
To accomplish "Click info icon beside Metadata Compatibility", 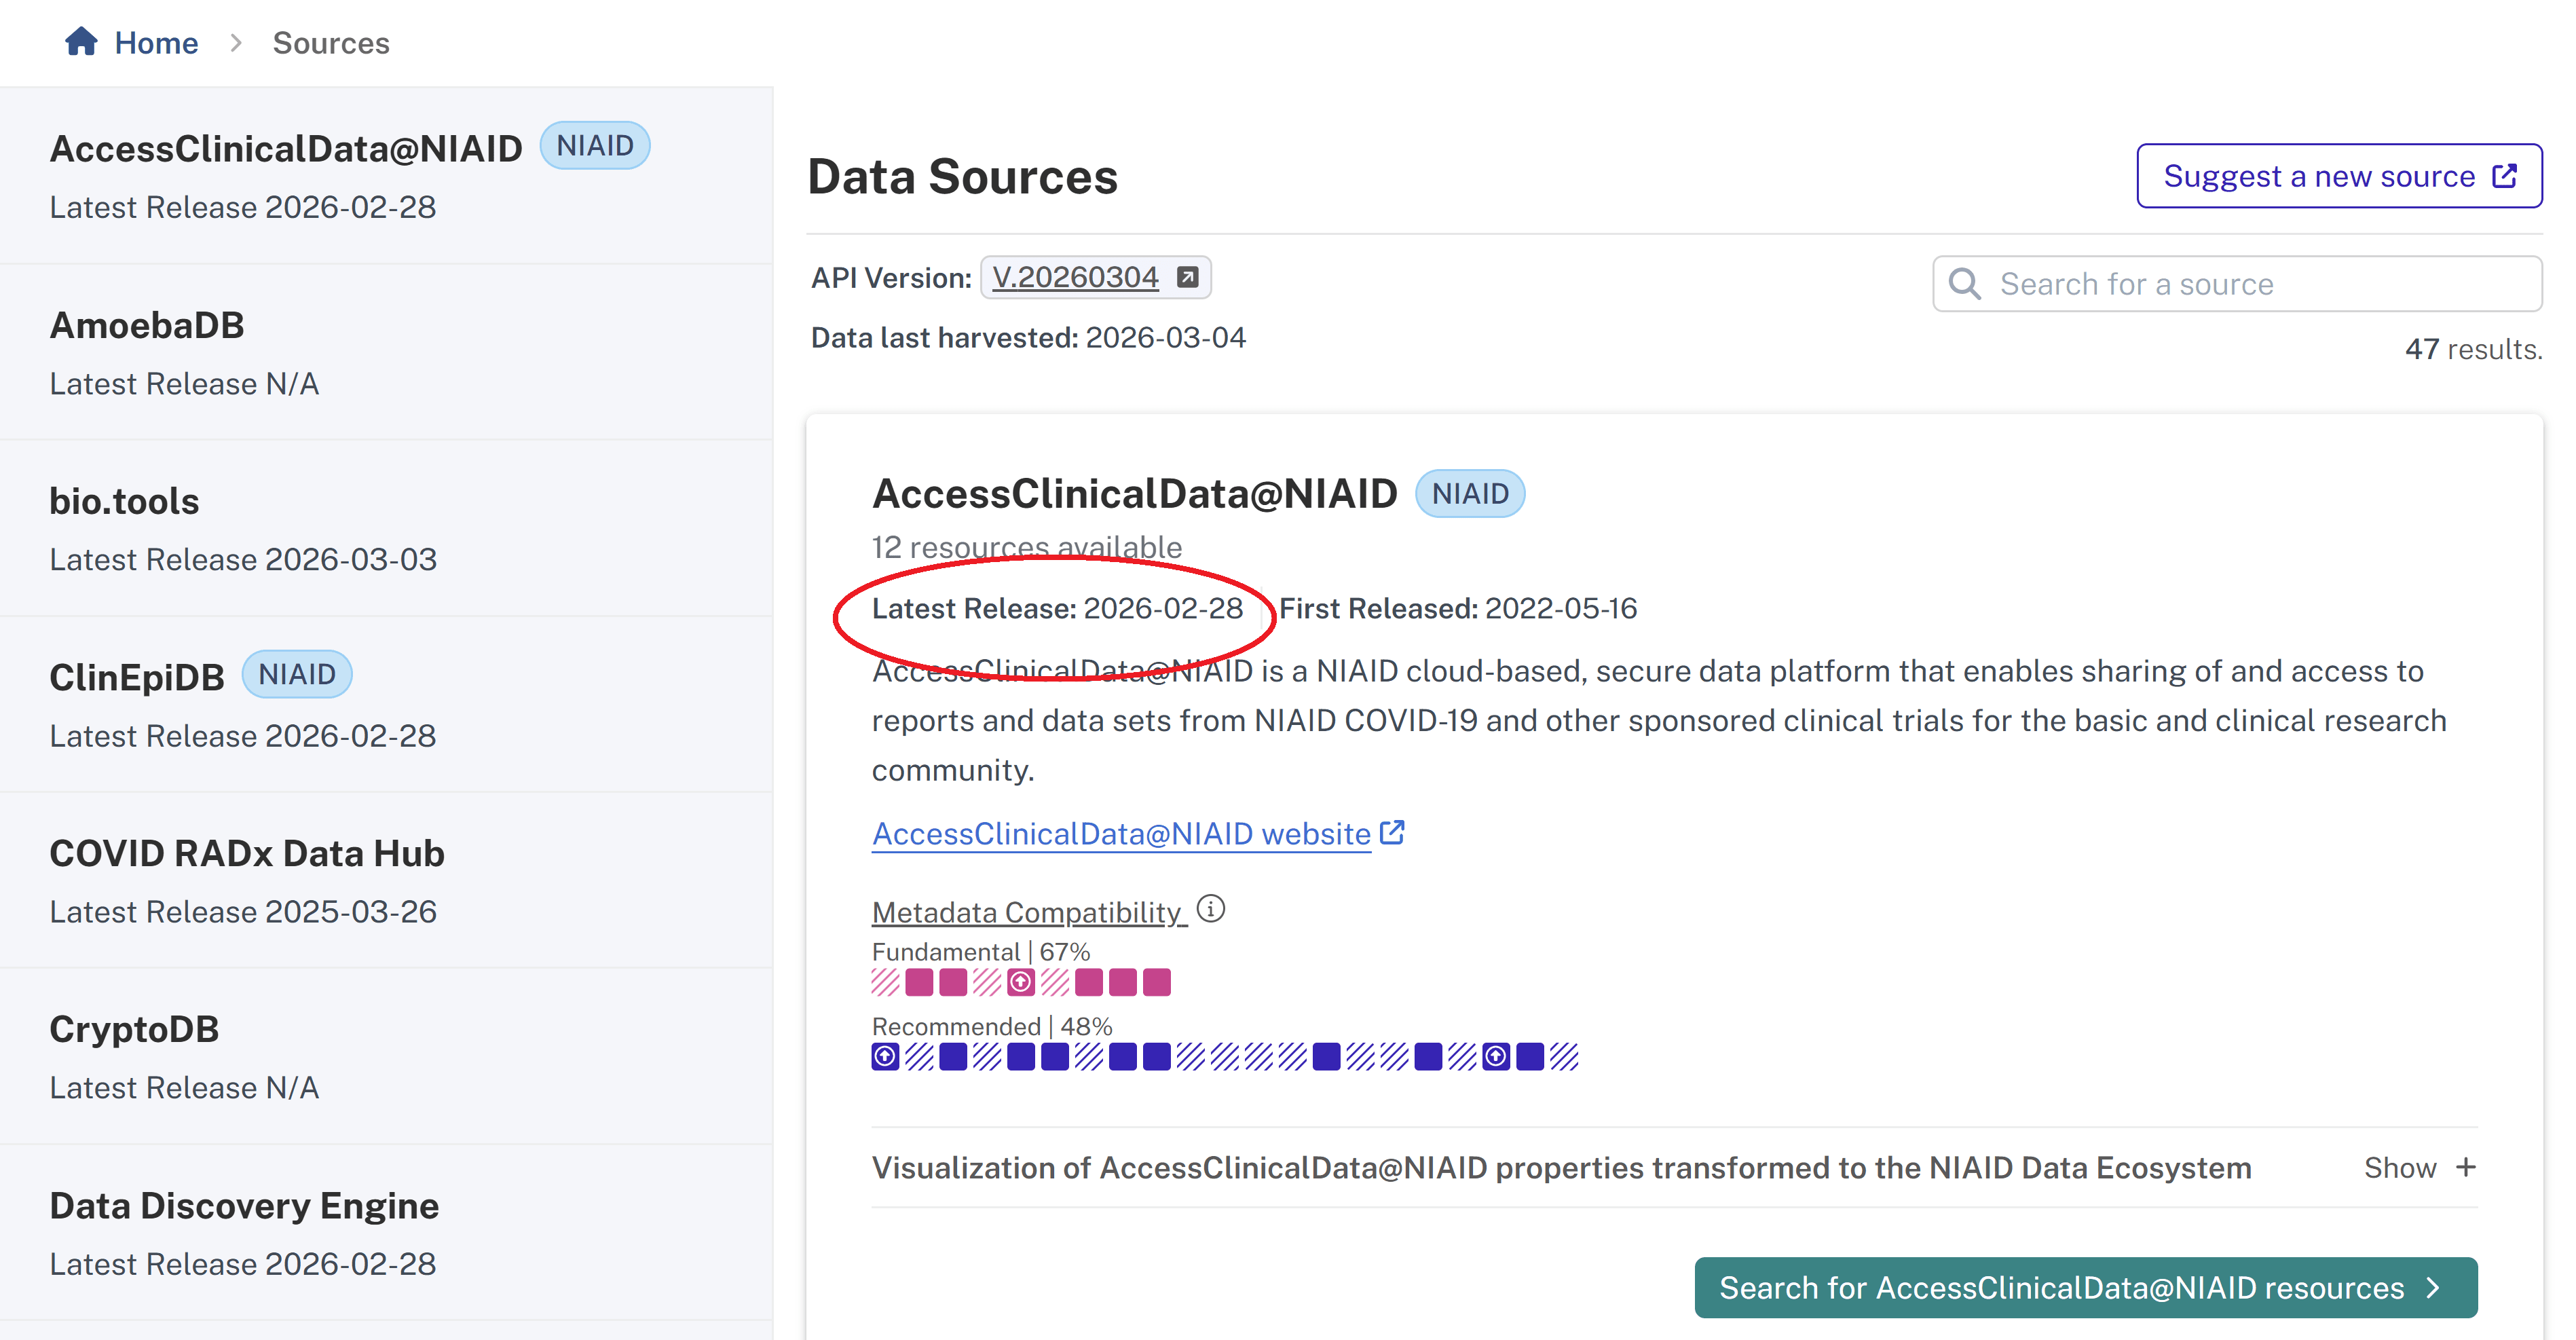I will click(1210, 909).
